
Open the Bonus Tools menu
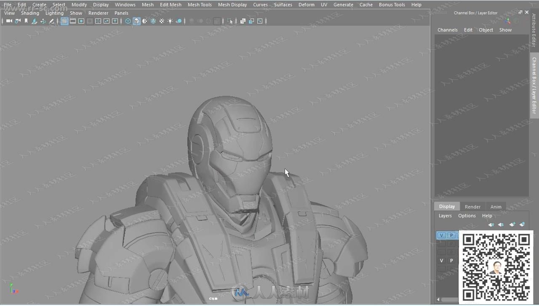[392, 5]
